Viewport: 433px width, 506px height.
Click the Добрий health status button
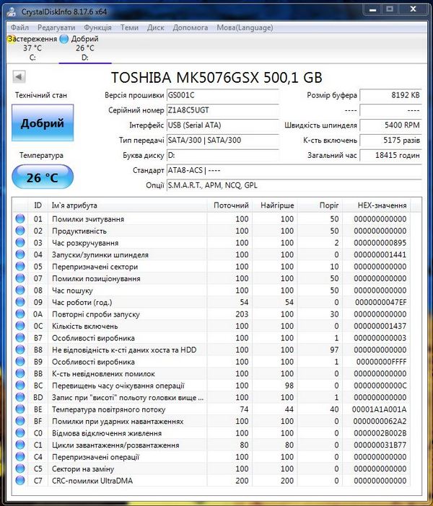[x=43, y=123]
